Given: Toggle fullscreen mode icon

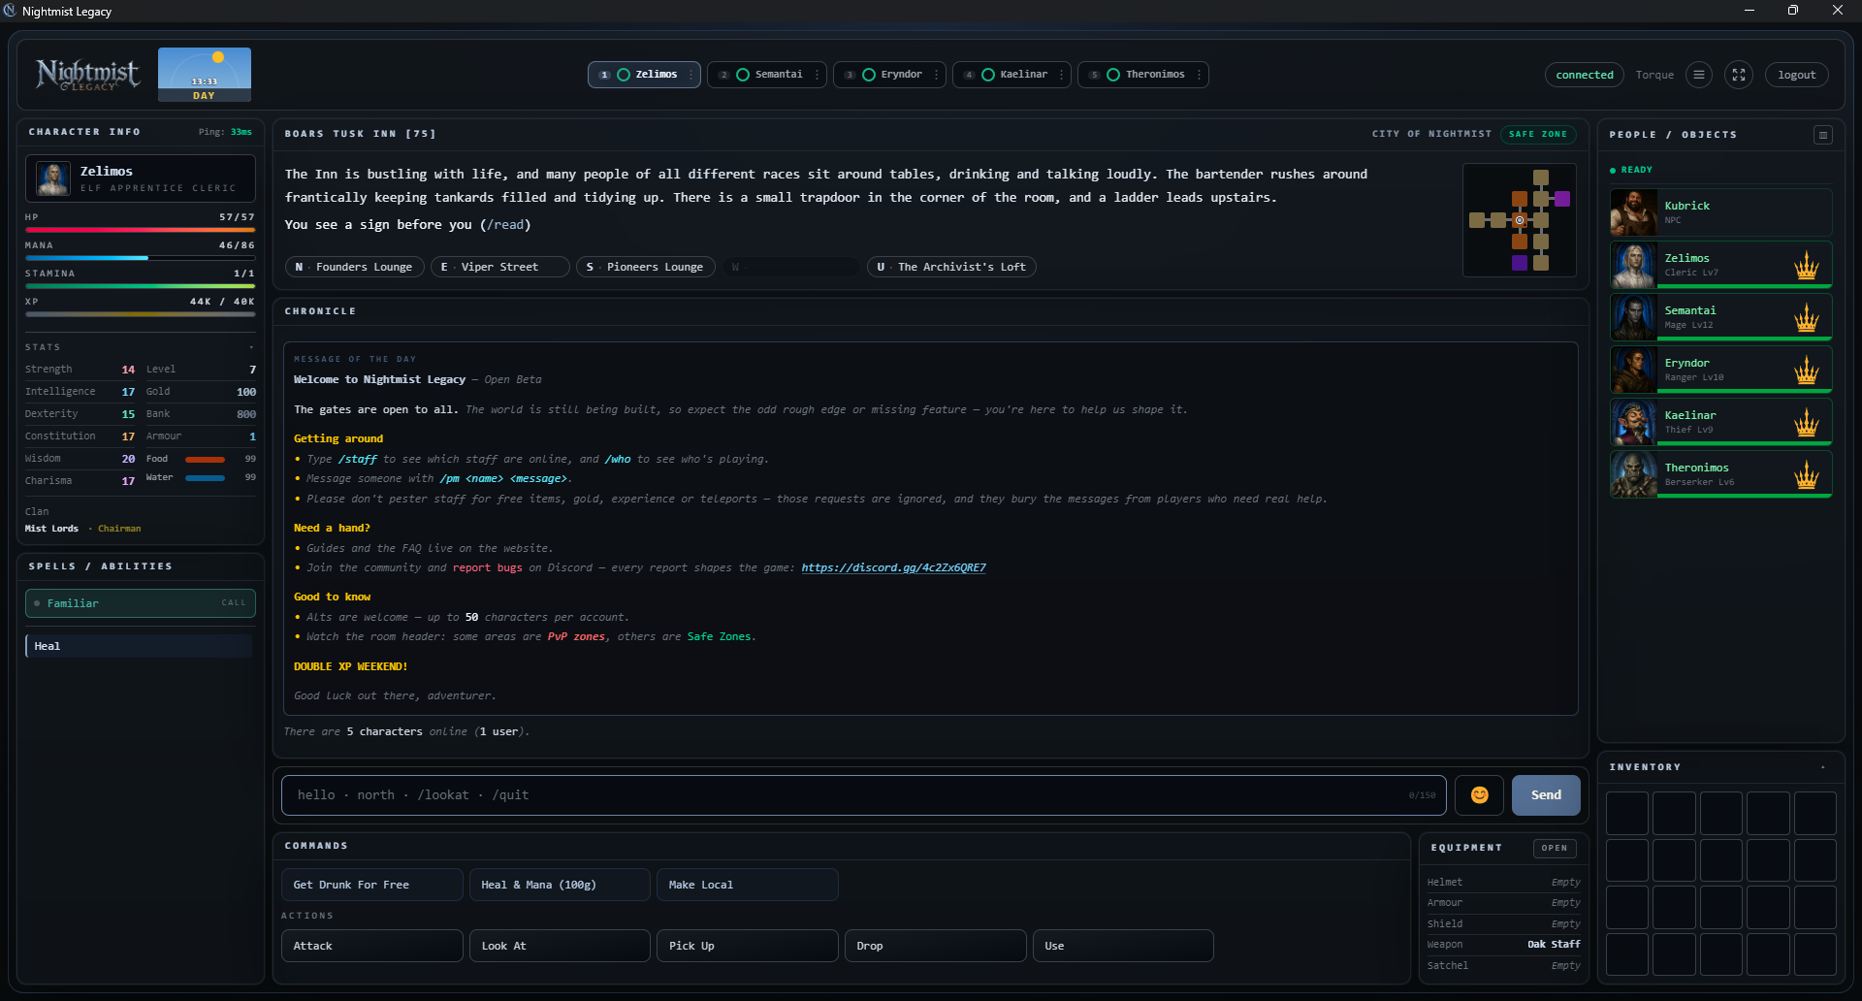Looking at the screenshot, I should [1739, 75].
